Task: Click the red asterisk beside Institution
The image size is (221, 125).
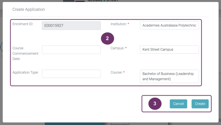Action: 128,24
